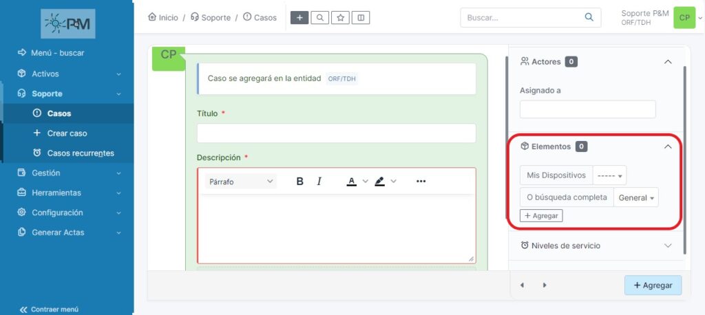Open the Crear caso menu item
Image resolution: width=705 pixels, height=315 pixels.
67,133
